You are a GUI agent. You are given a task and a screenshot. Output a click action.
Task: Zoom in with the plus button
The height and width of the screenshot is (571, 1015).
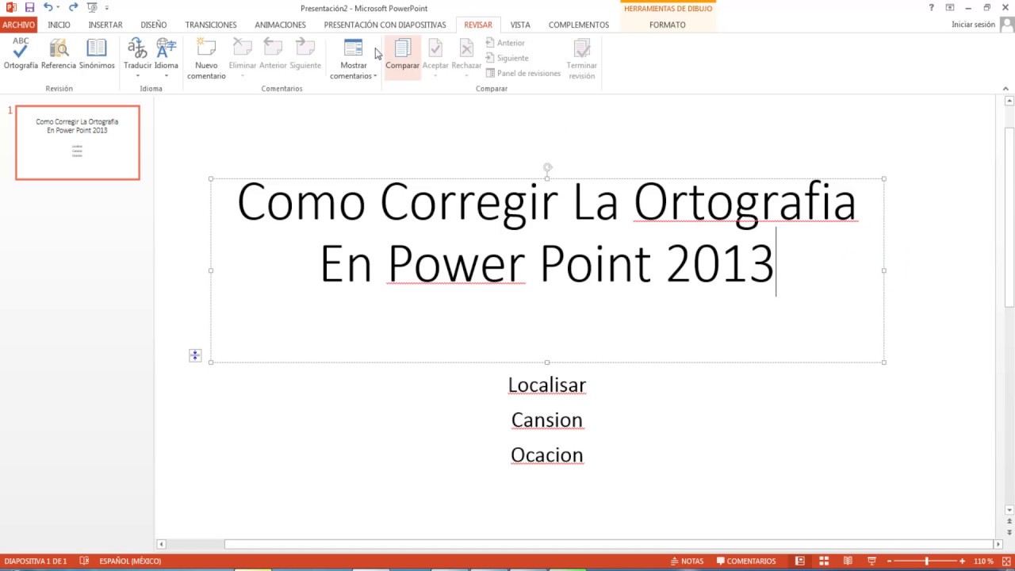coord(963,561)
